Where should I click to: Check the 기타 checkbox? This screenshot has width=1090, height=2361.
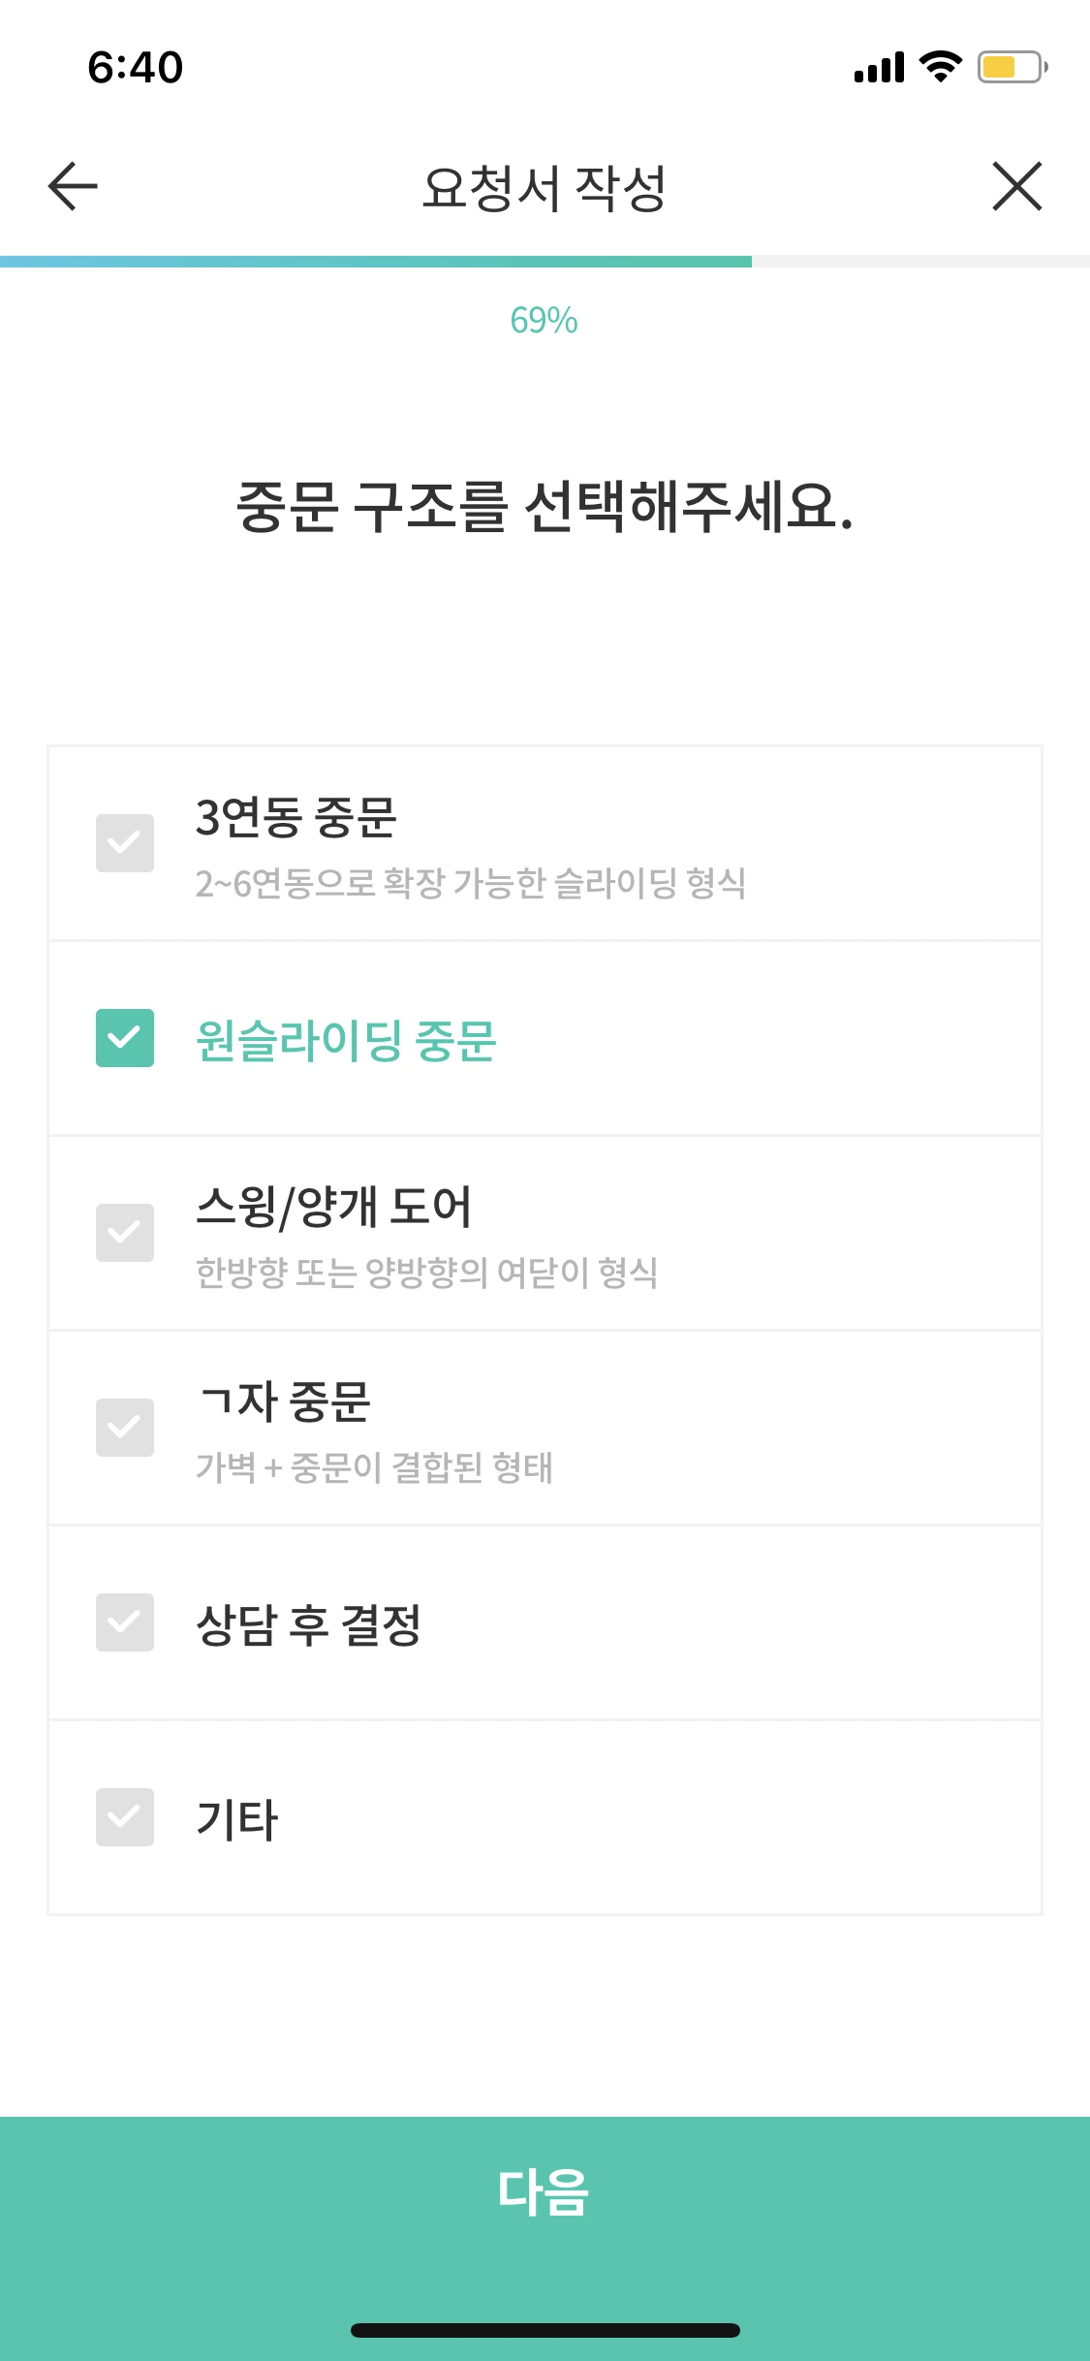click(x=125, y=1817)
